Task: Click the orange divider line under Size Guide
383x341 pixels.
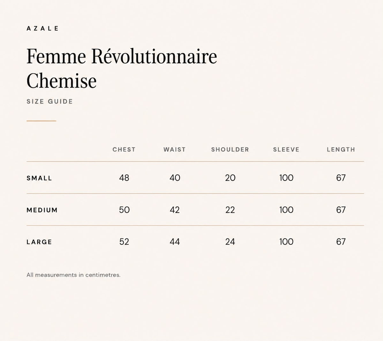Action: (41, 121)
